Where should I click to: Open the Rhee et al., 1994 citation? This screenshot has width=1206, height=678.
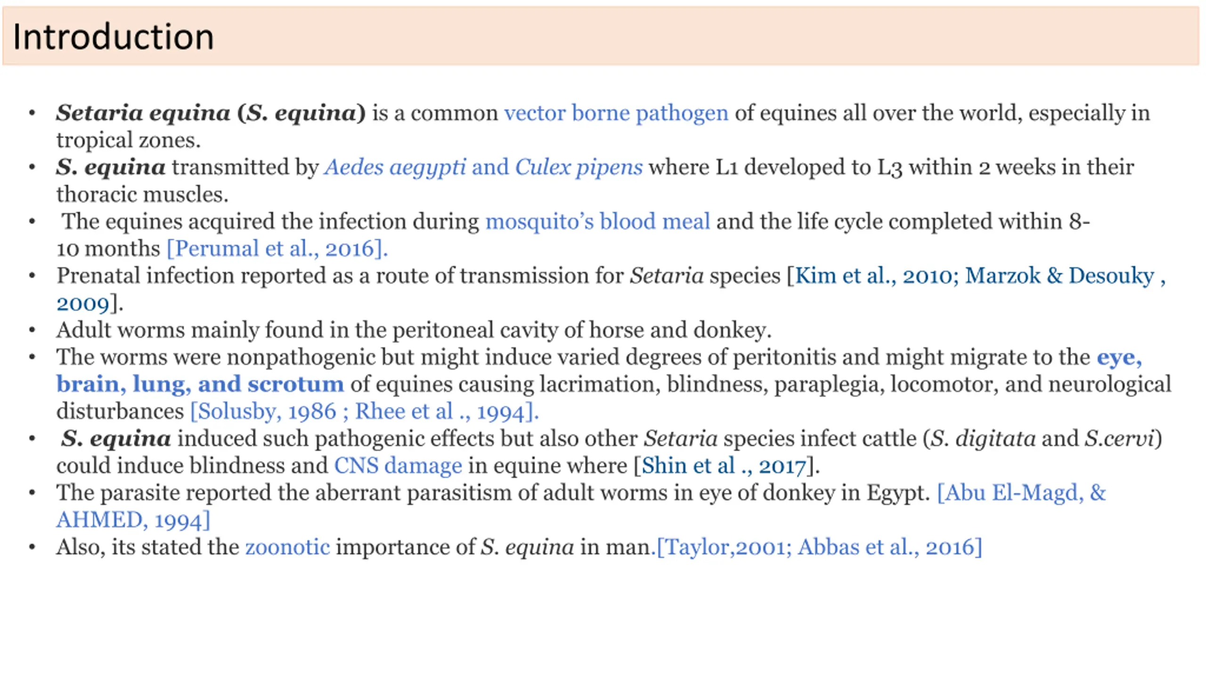pos(447,412)
